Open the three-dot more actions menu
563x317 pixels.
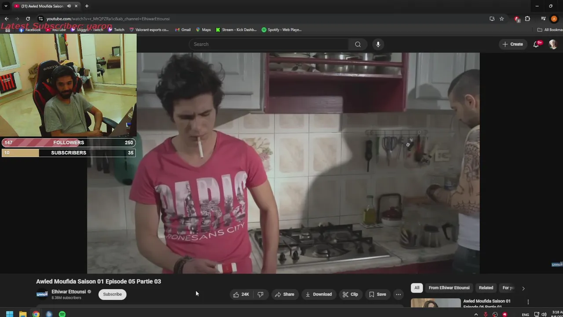(398, 294)
